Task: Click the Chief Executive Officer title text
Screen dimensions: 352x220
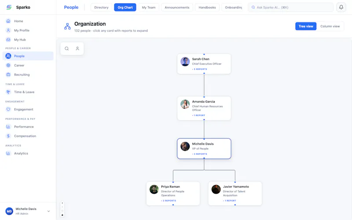Action: pyautogui.click(x=206, y=64)
